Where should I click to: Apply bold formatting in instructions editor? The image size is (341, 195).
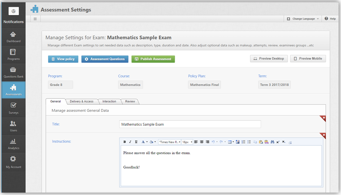tap(125, 142)
